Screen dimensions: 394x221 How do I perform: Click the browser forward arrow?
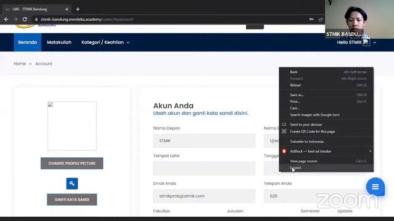[x=15, y=19]
